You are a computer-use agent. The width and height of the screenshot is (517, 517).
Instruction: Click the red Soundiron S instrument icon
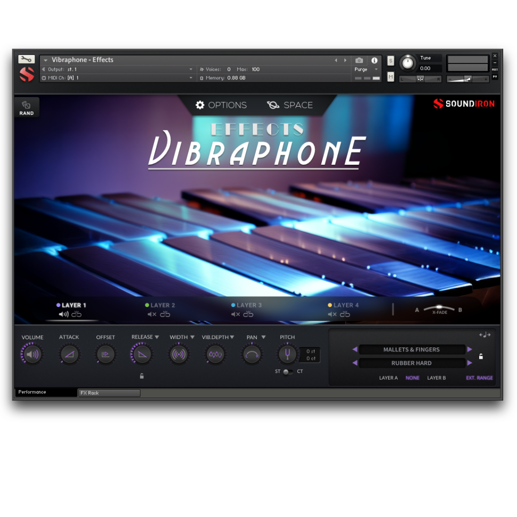click(27, 74)
